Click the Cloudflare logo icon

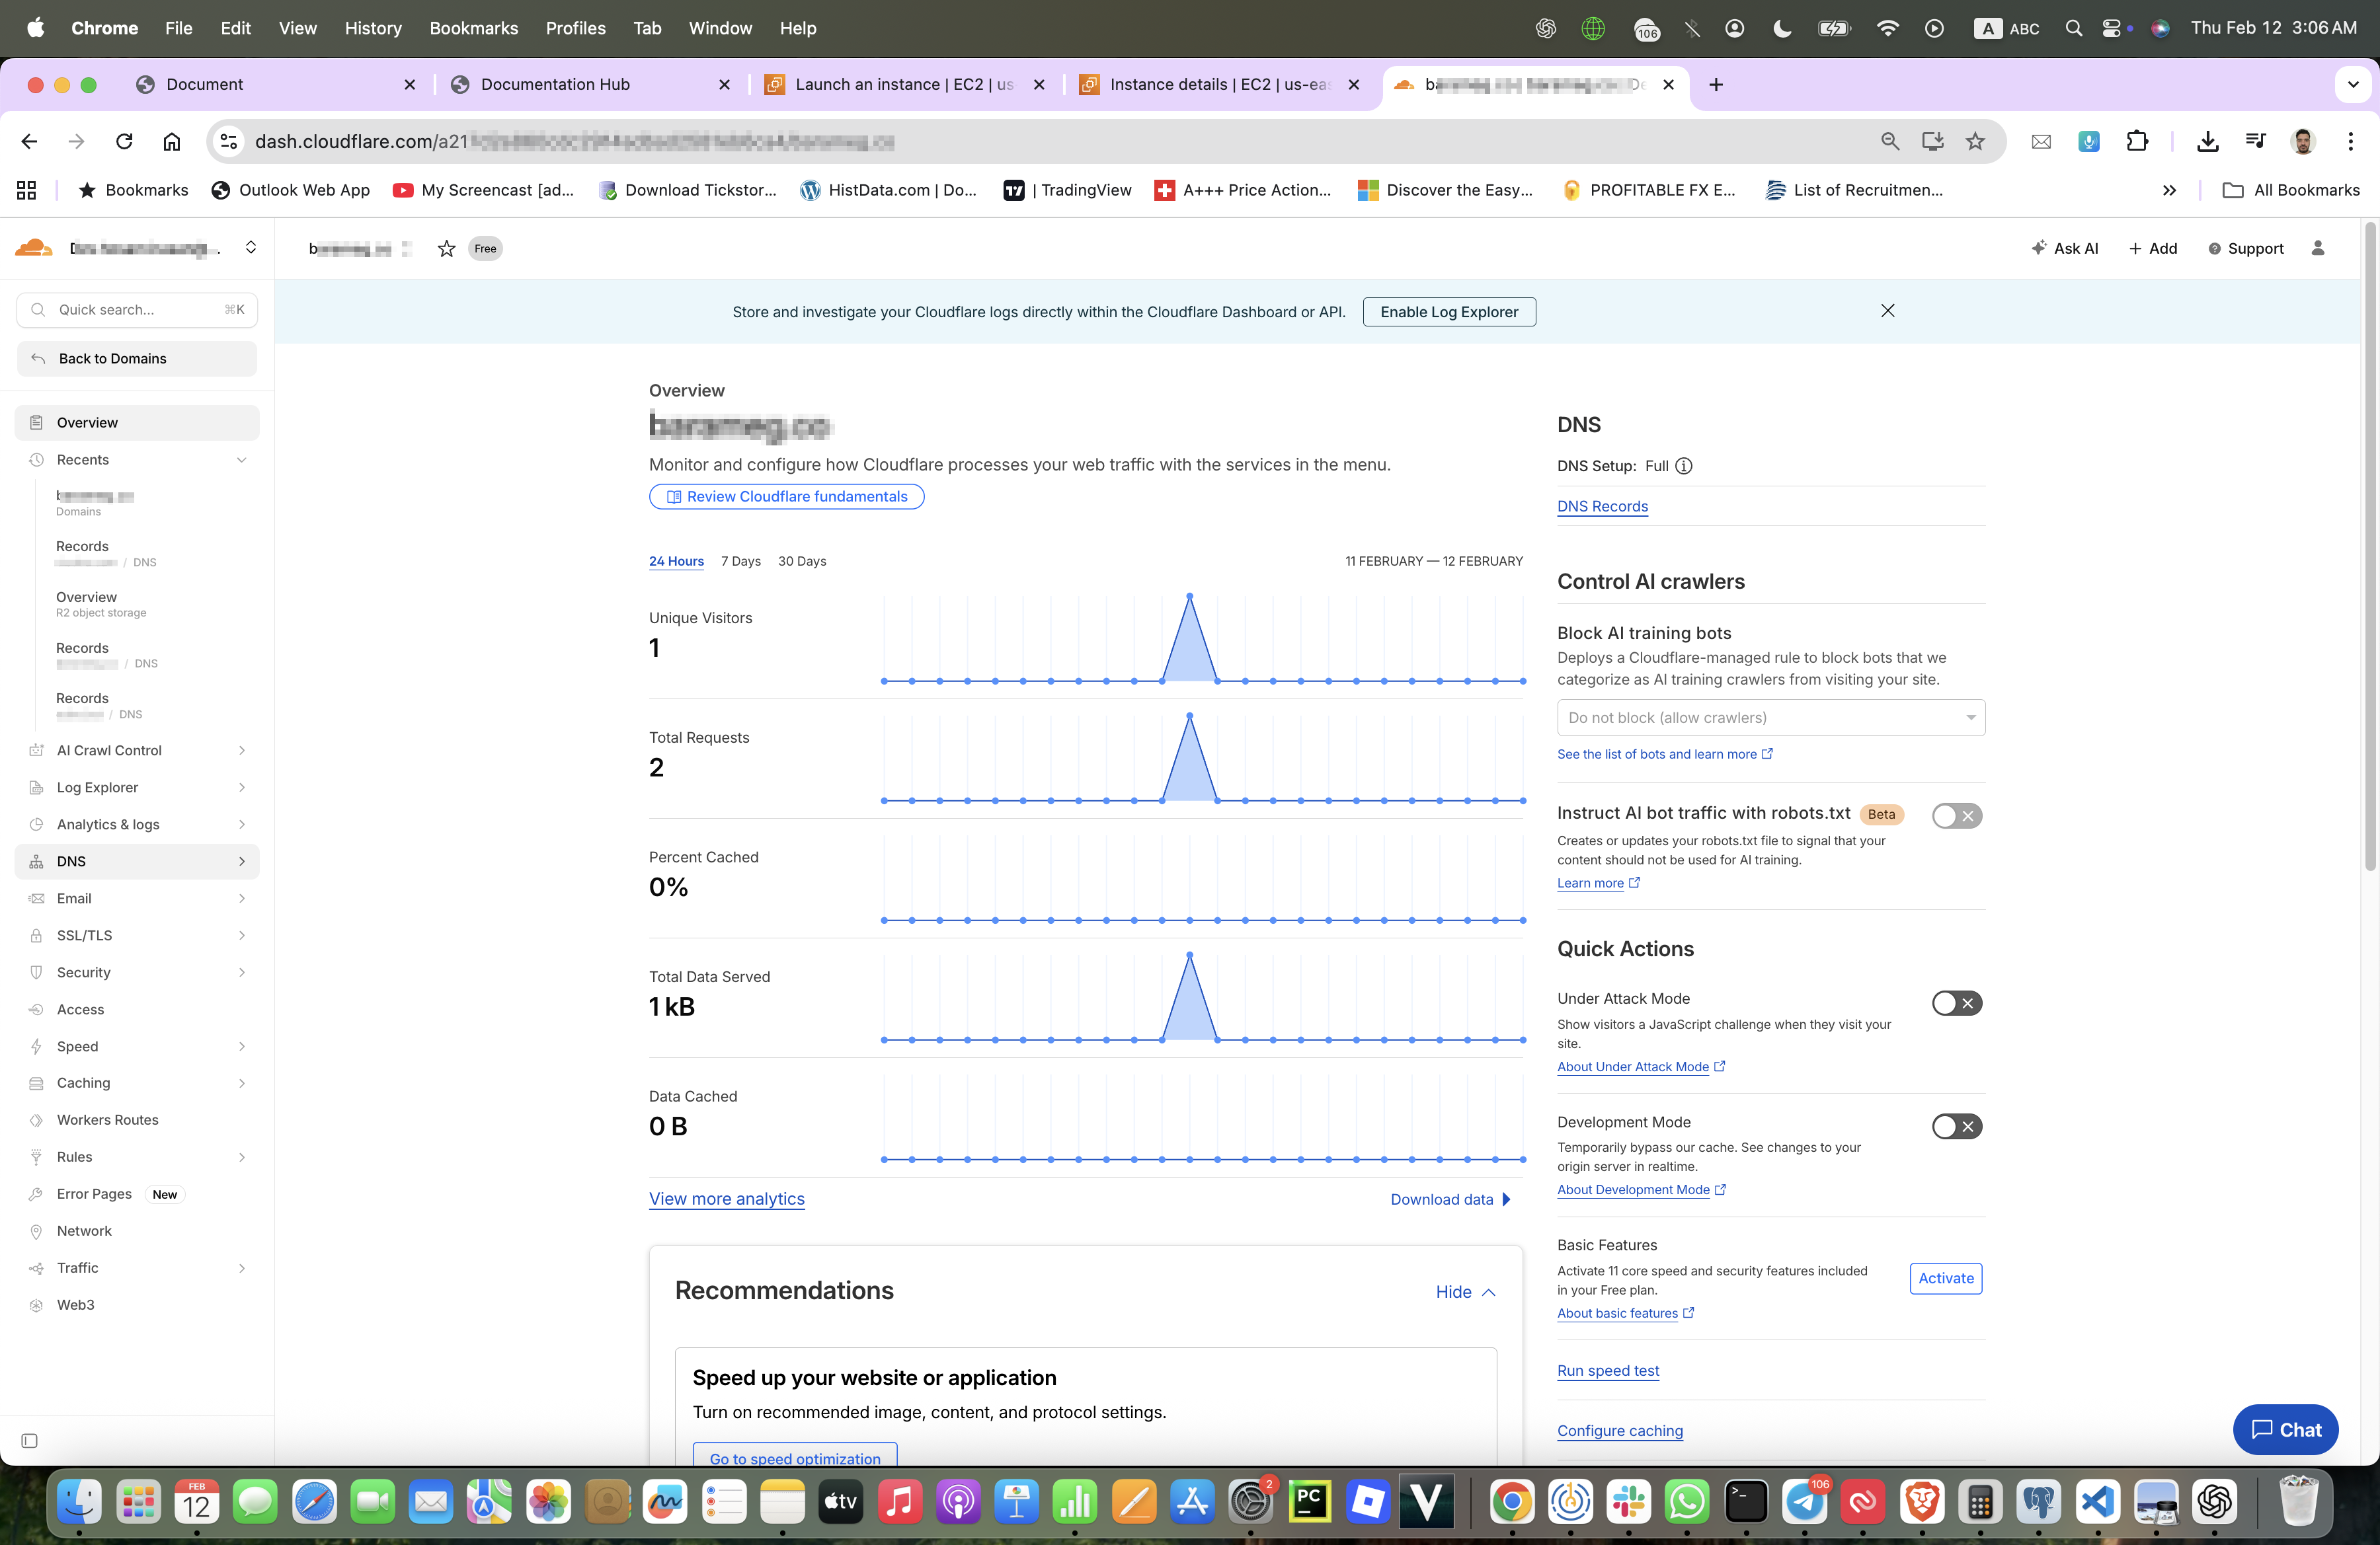click(34, 248)
